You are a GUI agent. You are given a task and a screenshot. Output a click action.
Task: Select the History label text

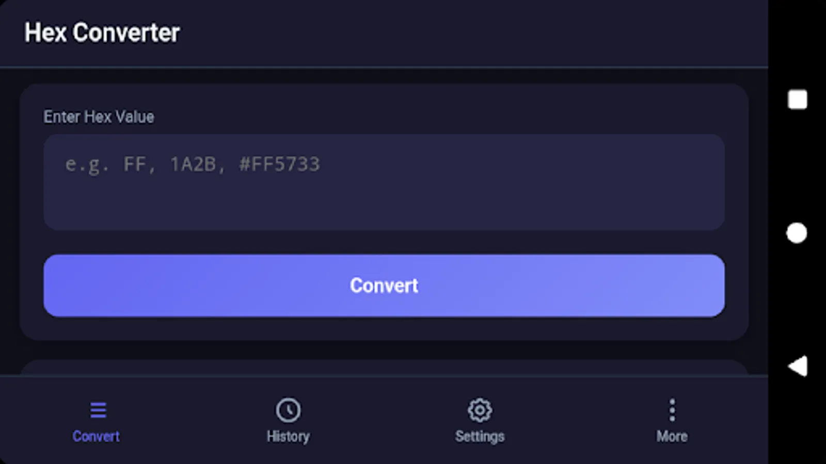tap(288, 436)
